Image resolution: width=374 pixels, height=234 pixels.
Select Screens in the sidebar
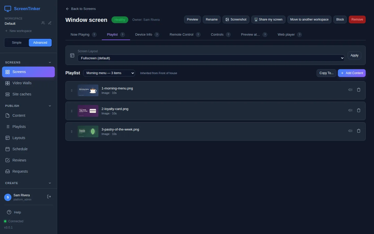click(28, 72)
